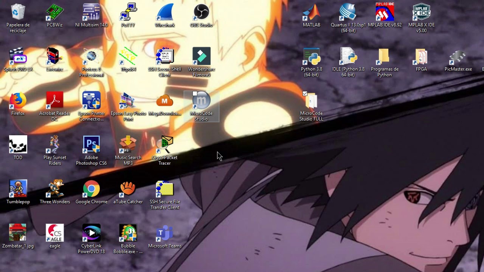
Task: Click the FPGA folder icon
Action: tap(421, 56)
